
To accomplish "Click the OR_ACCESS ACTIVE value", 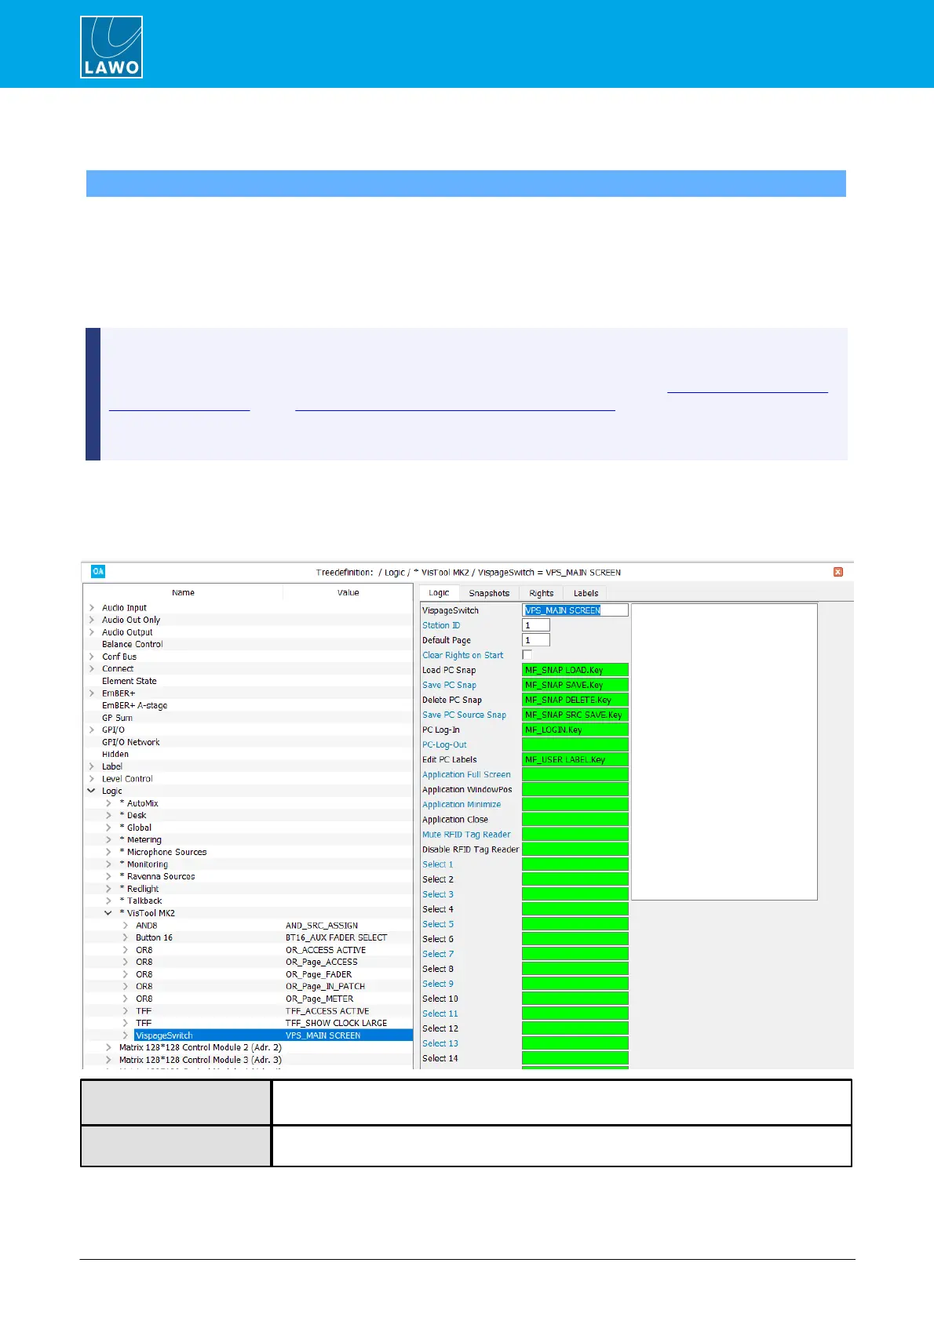I will [326, 950].
